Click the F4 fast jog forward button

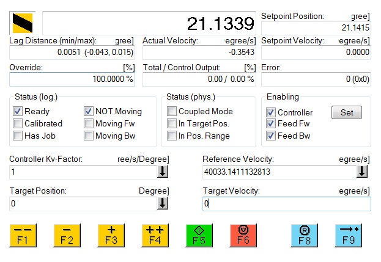[155, 235]
